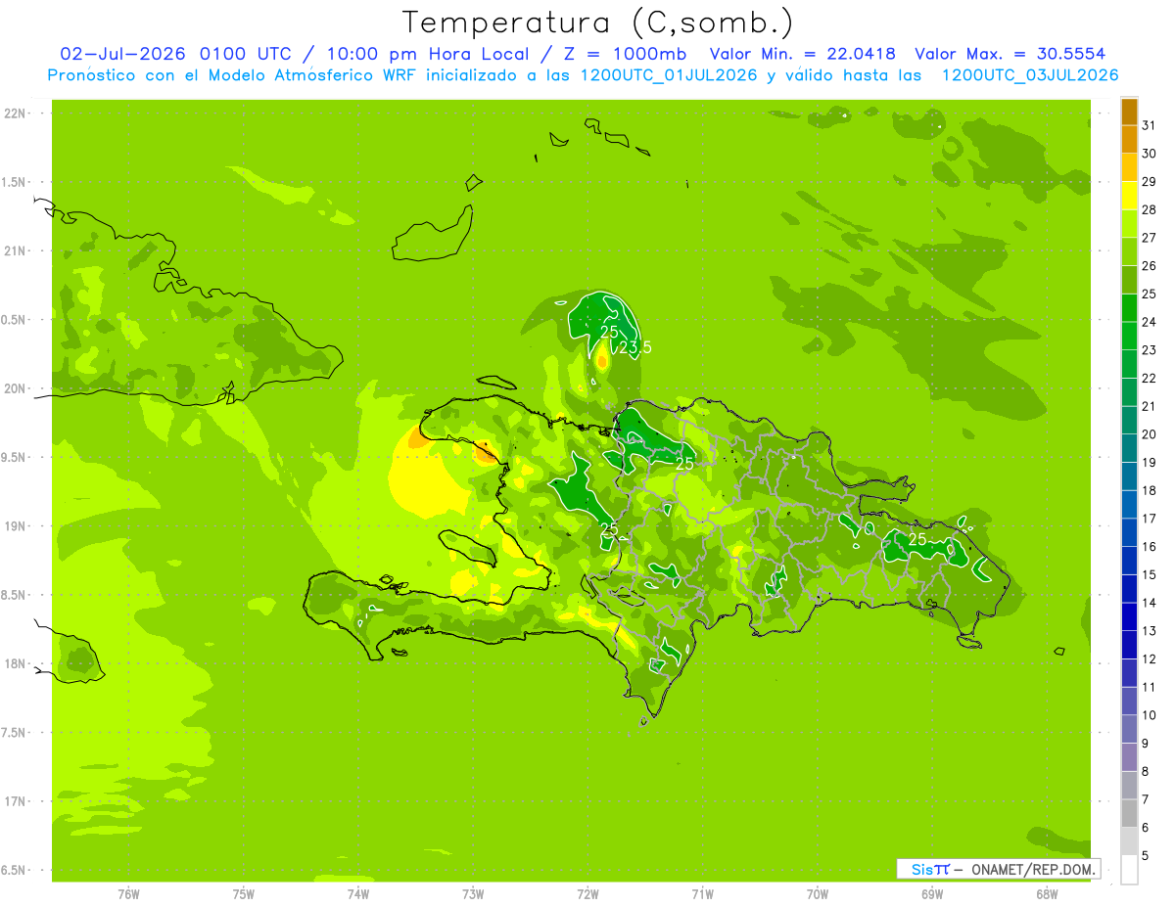The image size is (1175, 907).
Task: Click the title 'Temperatura (C,somb.)'
Action: tap(597, 23)
